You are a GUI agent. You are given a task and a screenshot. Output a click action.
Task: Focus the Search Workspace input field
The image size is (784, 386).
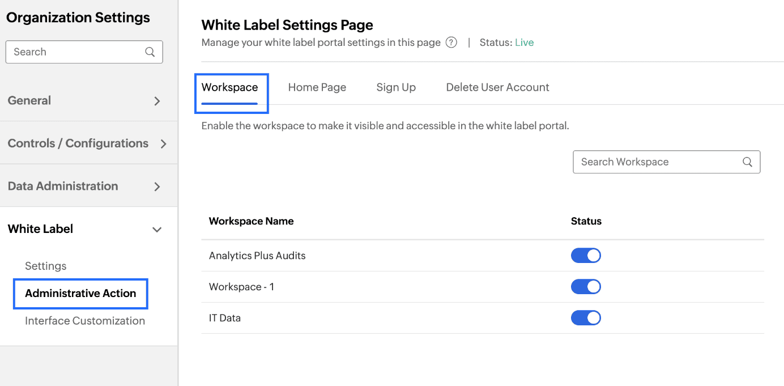(x=657, y=162)
